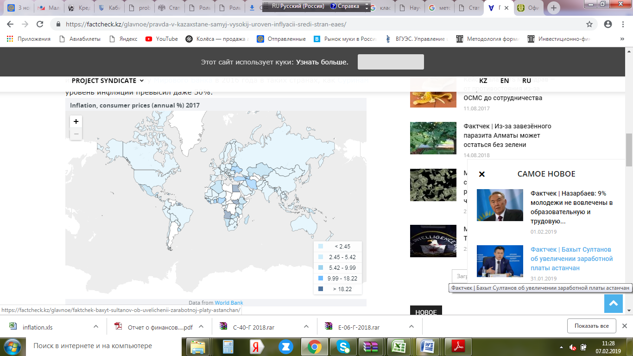This screenshot has height=356, width=633.
Task: Close the downloads bar
Action: [x=625, y=326]
